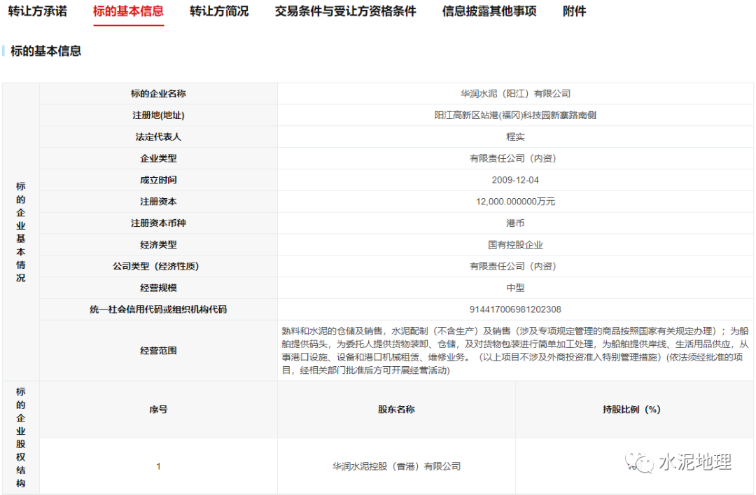Click the 成立时间 label cell
The height and width of the screenshot is (495, 756).
pyautogui.click(x=158, y=180)
